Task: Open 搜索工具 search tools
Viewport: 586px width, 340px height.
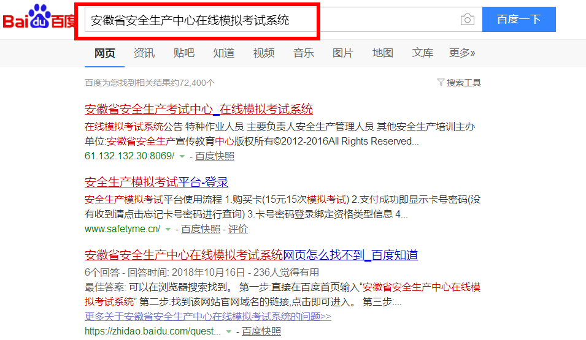Action: [464, 83]
